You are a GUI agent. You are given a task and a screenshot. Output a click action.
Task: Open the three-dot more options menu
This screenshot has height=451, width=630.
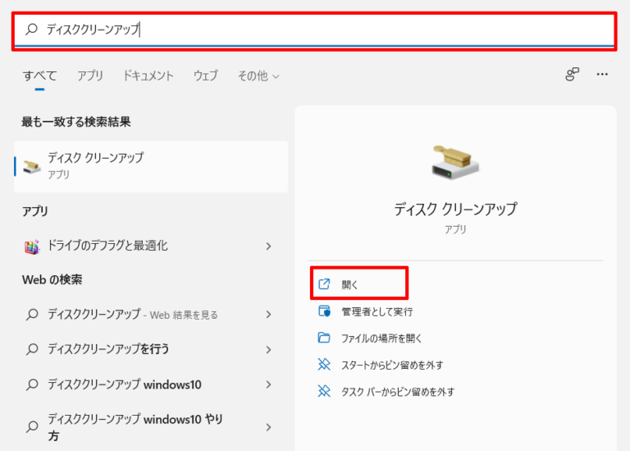[x=602, y=75]
